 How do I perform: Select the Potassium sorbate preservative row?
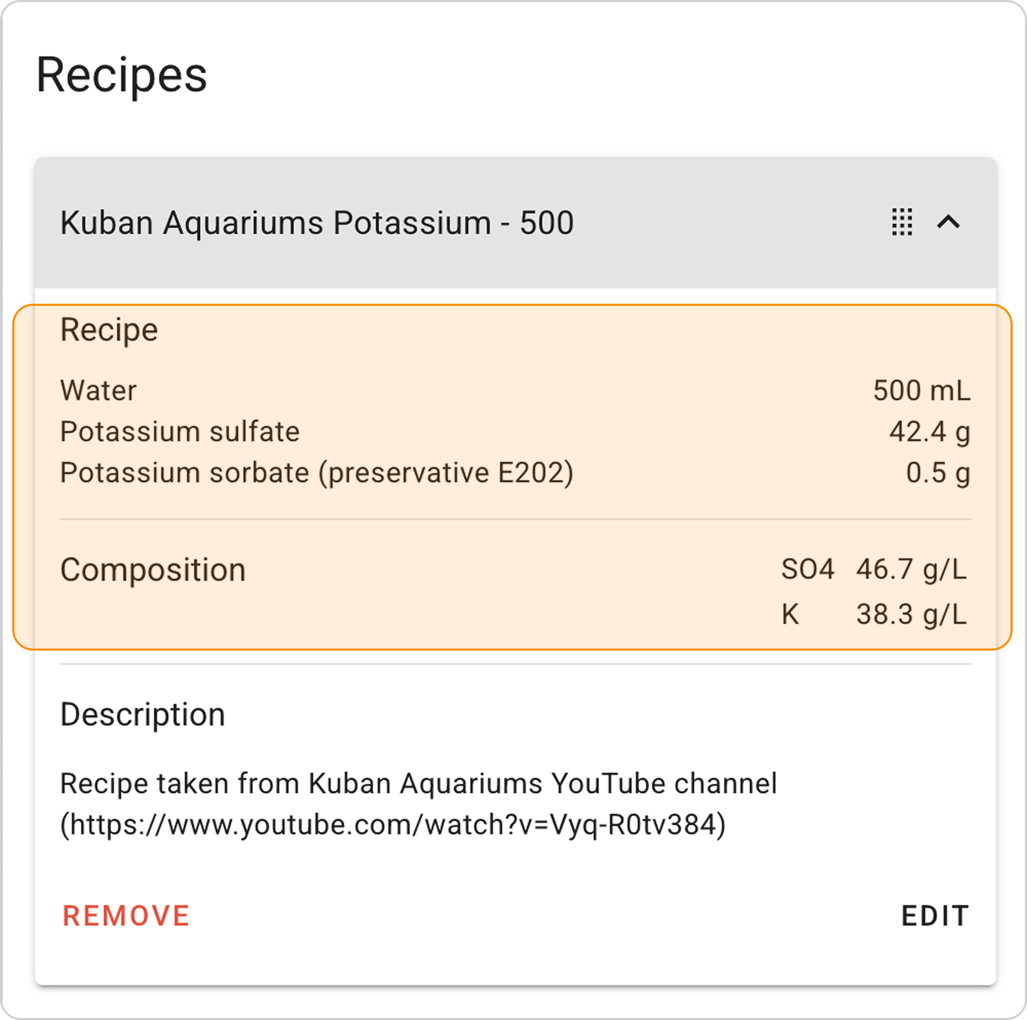[x=317, y=473]
